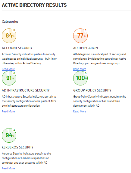
Task: Click the AD DELEGATION category heading
Action: pos(86,48)
